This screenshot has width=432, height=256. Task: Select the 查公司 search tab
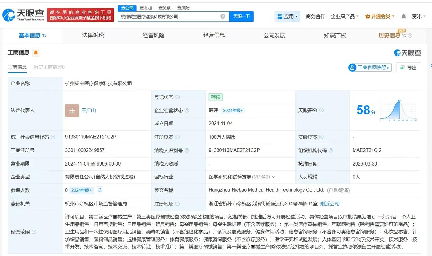127,8
